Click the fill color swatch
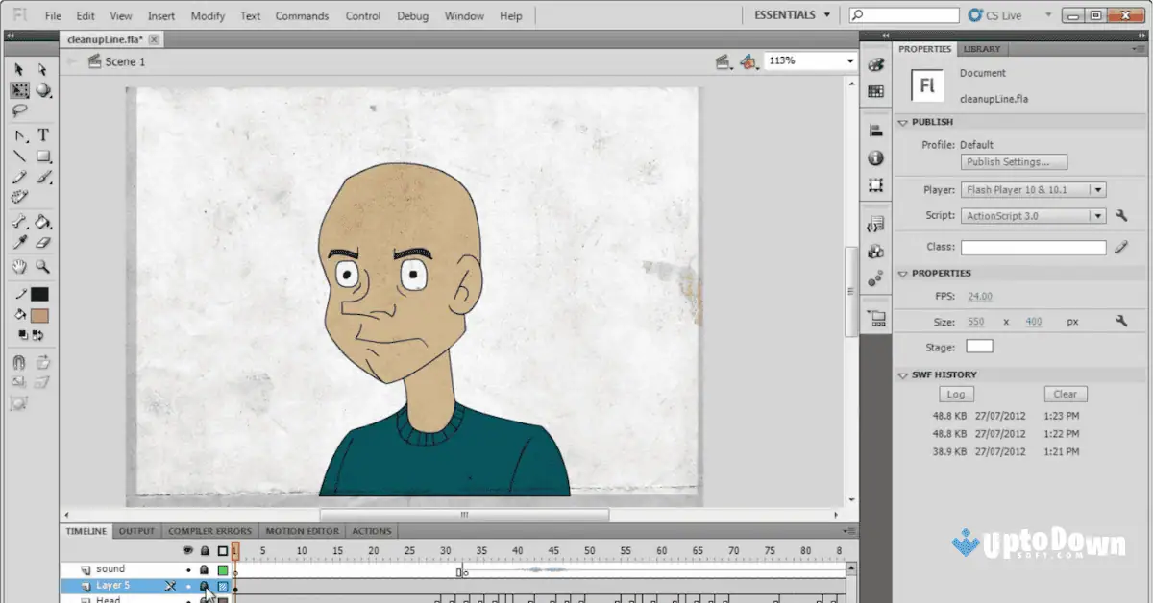Screen dimensions: 1153x603 point(40,314)
